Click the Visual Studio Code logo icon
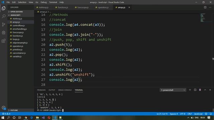The height and width of the screenshot is (120, 214). pos(3,2)
